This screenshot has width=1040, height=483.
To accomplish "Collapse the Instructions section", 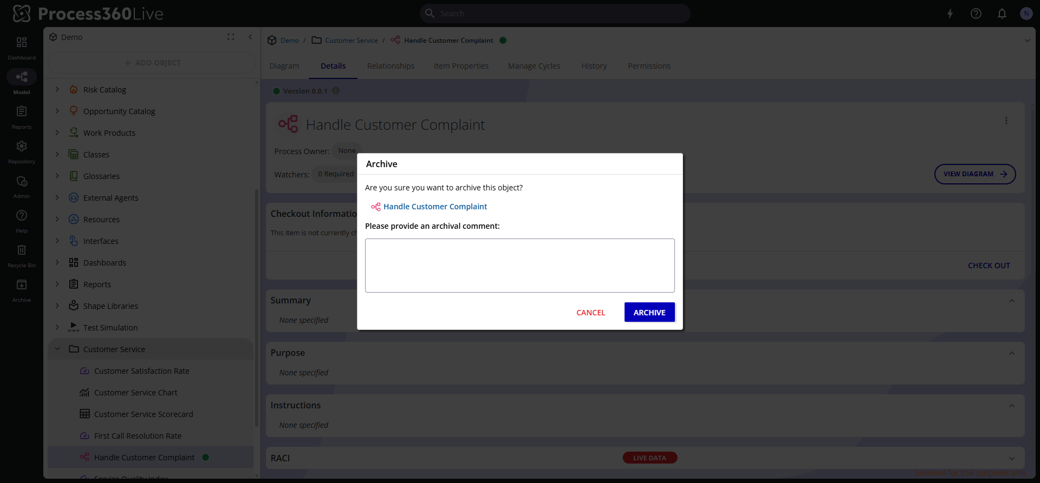I will coord(1011,406).
